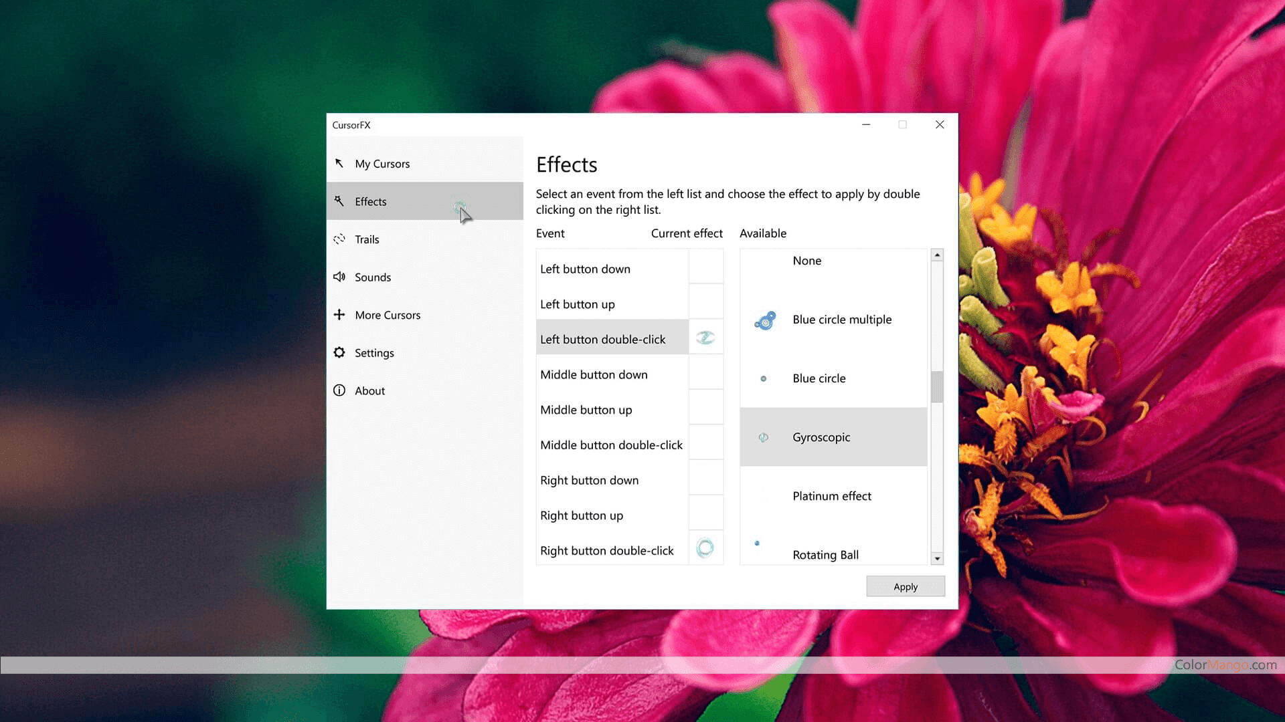Apply the selected effect with Apply button

(x=906, y=586)
